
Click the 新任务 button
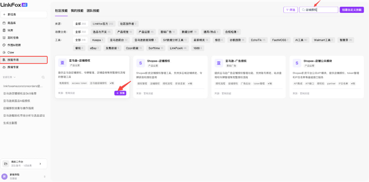(24, 15)
